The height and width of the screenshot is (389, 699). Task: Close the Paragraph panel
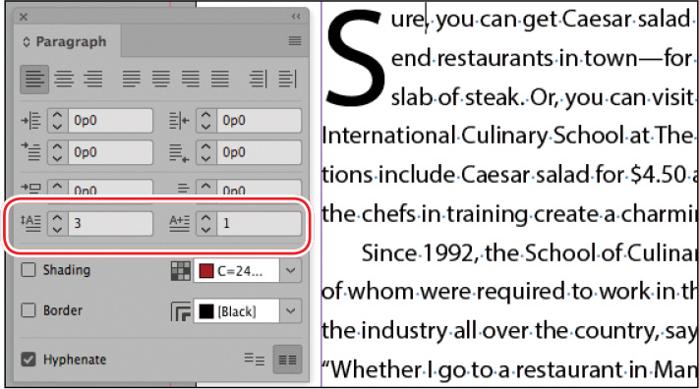pos(24,17)
